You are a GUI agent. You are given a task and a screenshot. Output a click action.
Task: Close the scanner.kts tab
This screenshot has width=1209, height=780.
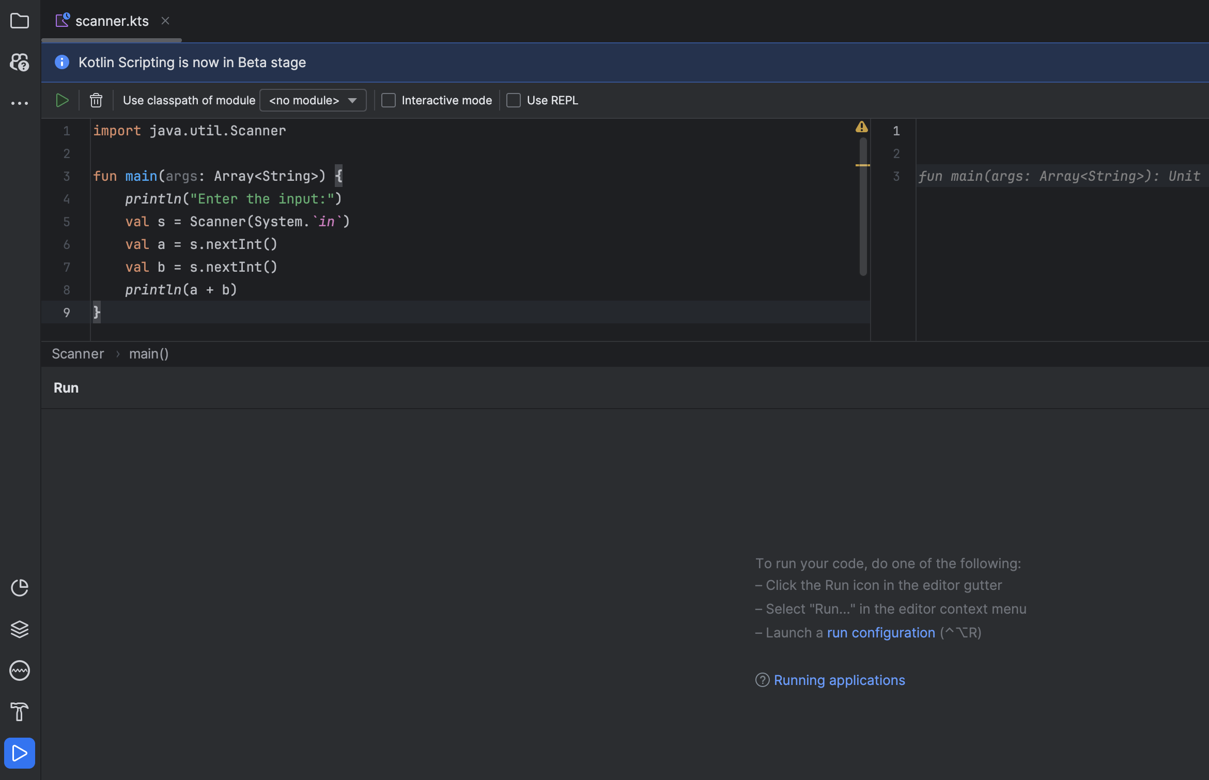pyautogui.click(x=165, y=21)
